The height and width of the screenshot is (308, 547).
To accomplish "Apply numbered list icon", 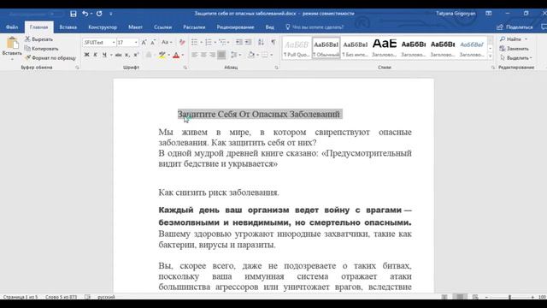I will tap(209, 42).
